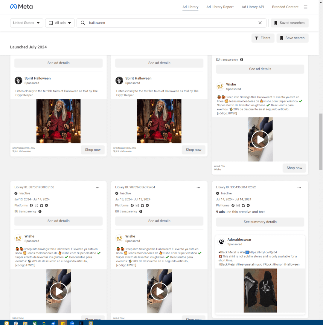The image size is (323, 325).
Task: Click See ad details above middle Spirit Halloween
Action: (x=159, y=63)
